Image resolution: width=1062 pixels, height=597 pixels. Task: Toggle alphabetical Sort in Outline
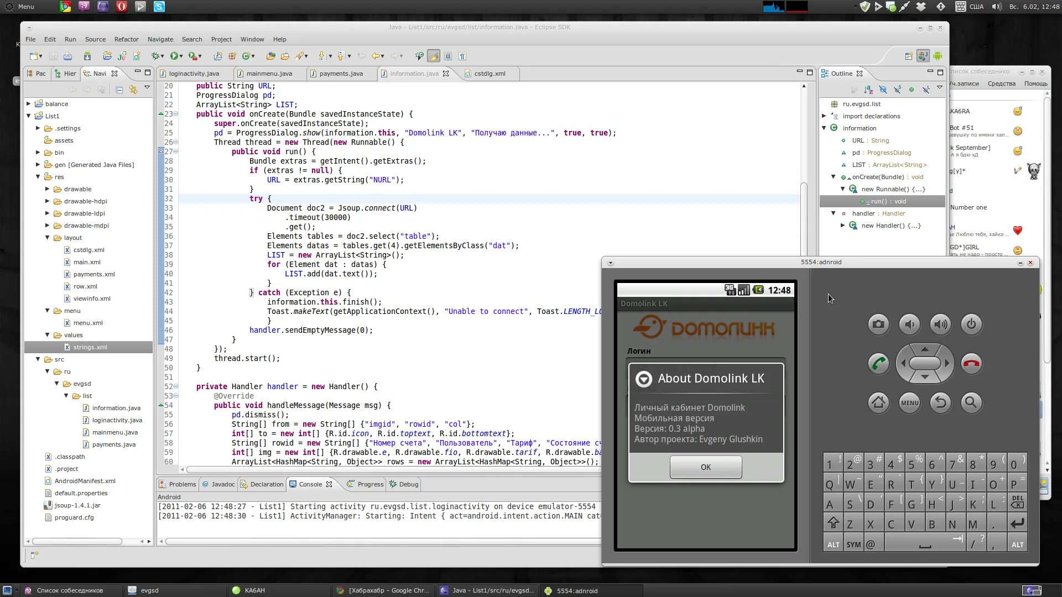[x=868, y=90]
